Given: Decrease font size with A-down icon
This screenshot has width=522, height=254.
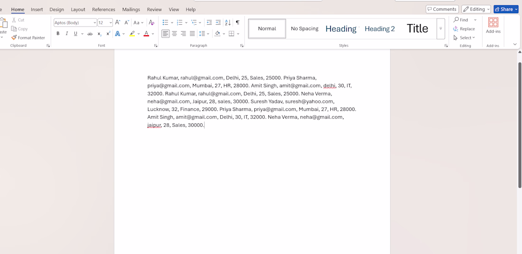Looking at the screenshot, I should (127, 23).
